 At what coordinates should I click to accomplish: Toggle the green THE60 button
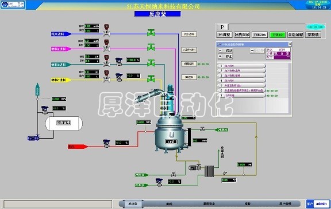click(x=278, y=35)
